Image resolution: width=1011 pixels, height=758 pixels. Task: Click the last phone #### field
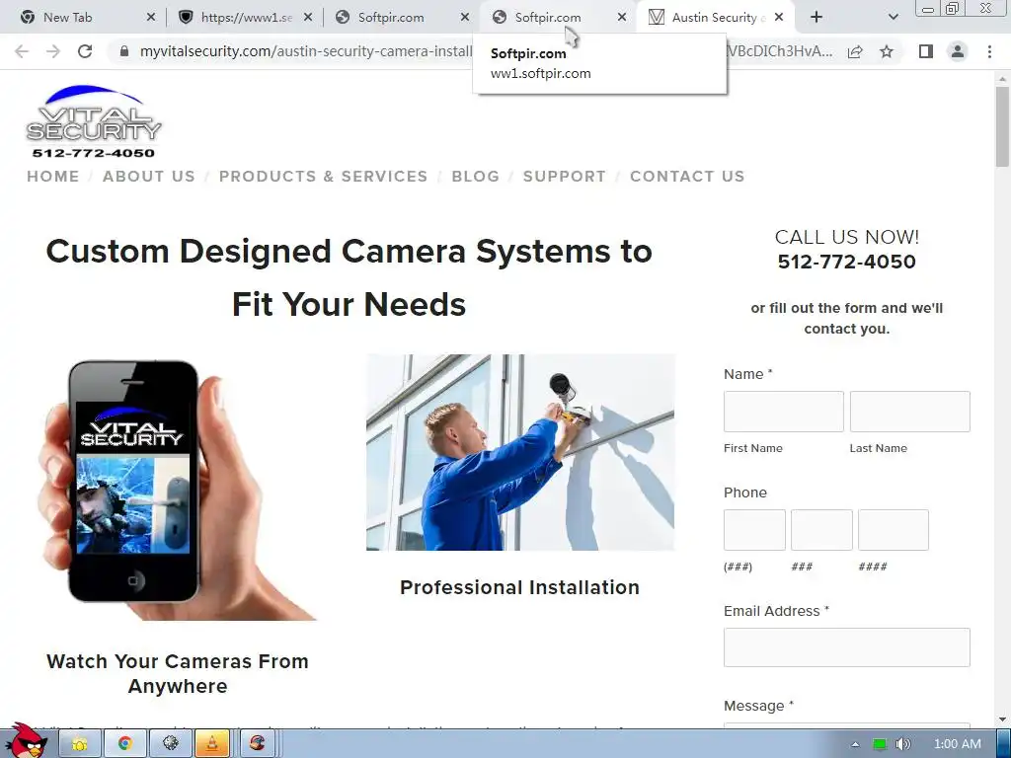(x=893, y=530)
